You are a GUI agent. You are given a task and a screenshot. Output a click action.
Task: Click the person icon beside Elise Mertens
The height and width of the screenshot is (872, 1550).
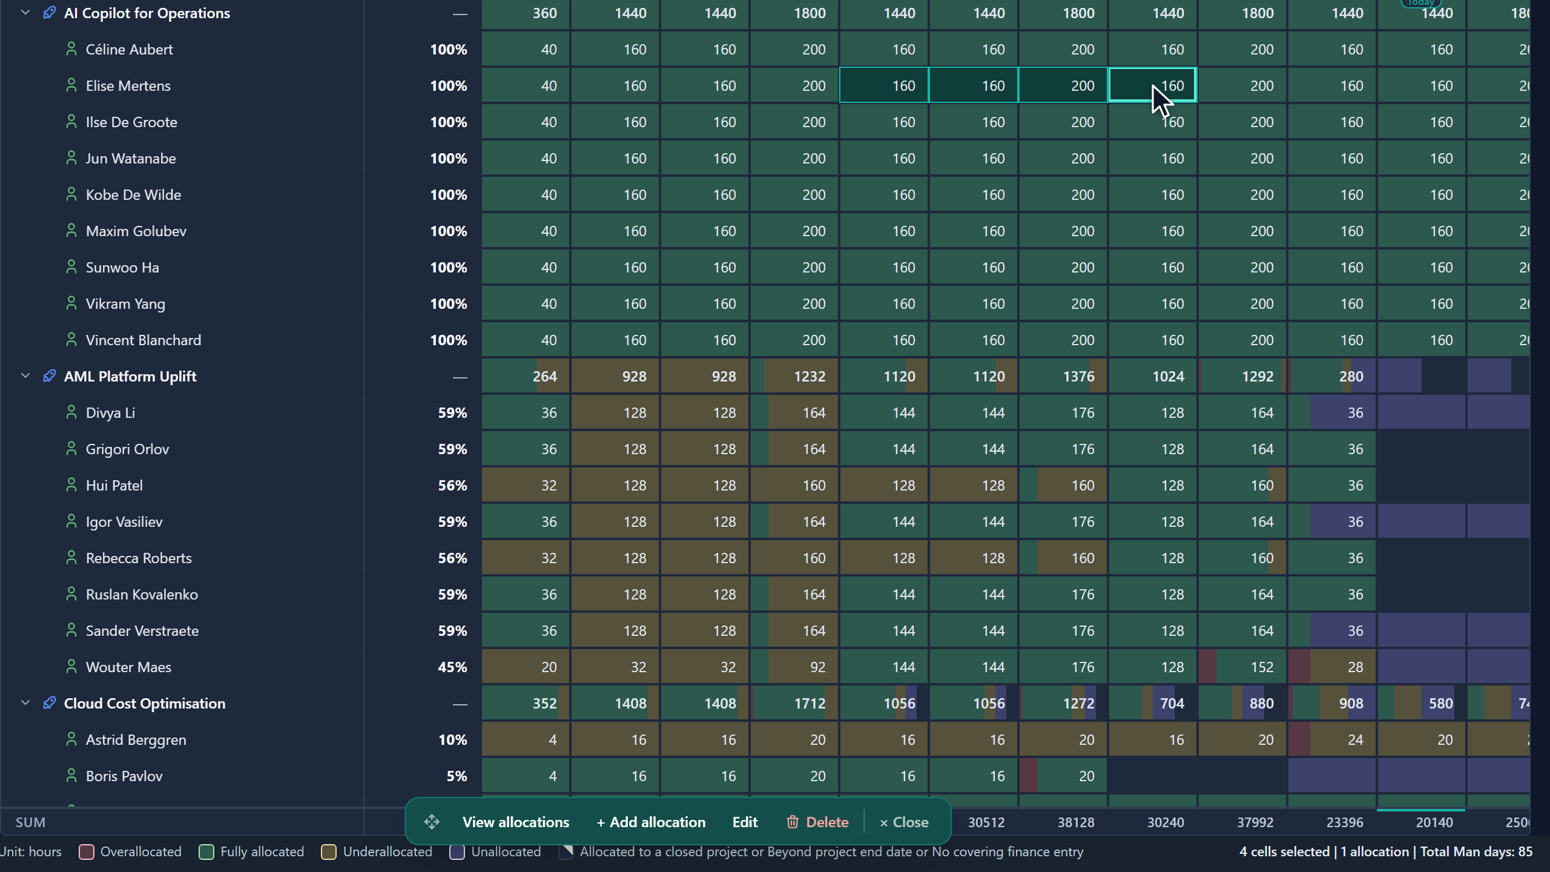coord(71,85)
